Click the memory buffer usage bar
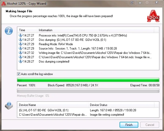164x131 pixels. tap(88, 91)
